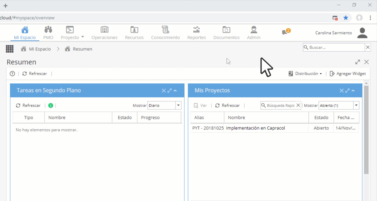Click the 14/Nov date cell

(346, 128)
